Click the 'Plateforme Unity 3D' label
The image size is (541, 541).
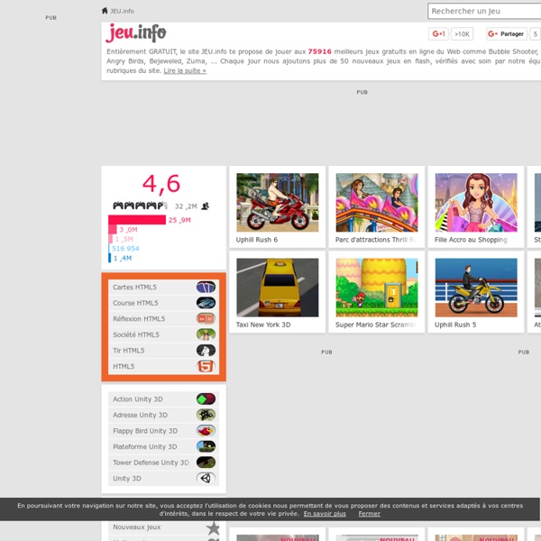(145, 447)
